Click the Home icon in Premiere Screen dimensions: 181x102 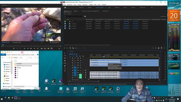tap(65, 8)
